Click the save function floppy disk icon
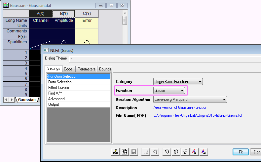Image resolution: width=261 pixels, height=162 pixels. (134, 152)
